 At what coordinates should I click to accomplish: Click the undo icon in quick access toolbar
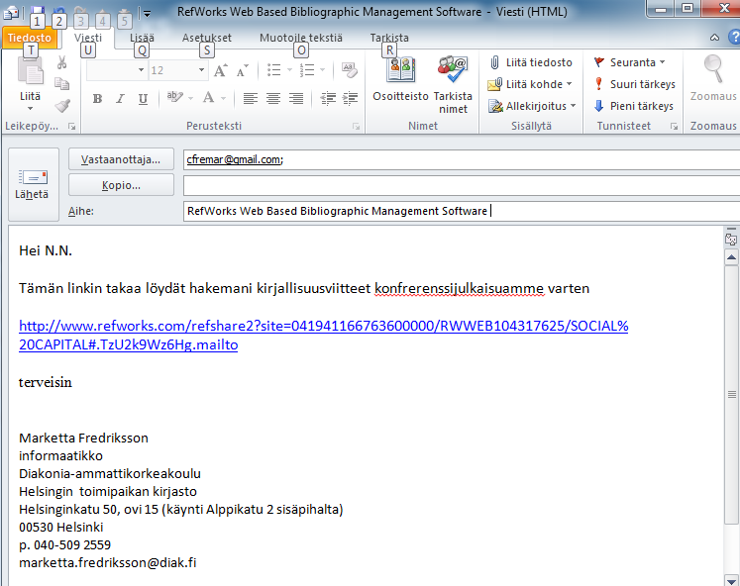58,10
